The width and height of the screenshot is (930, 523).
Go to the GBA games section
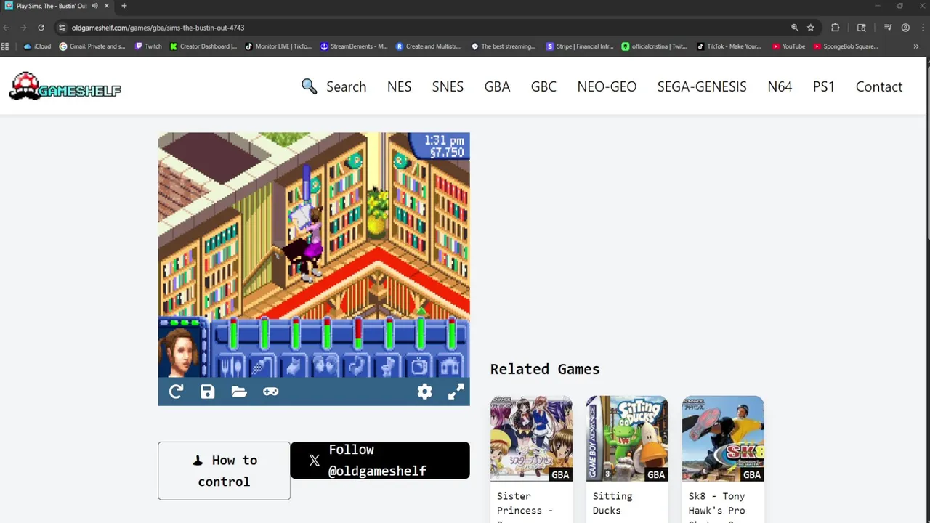point(497,86)
